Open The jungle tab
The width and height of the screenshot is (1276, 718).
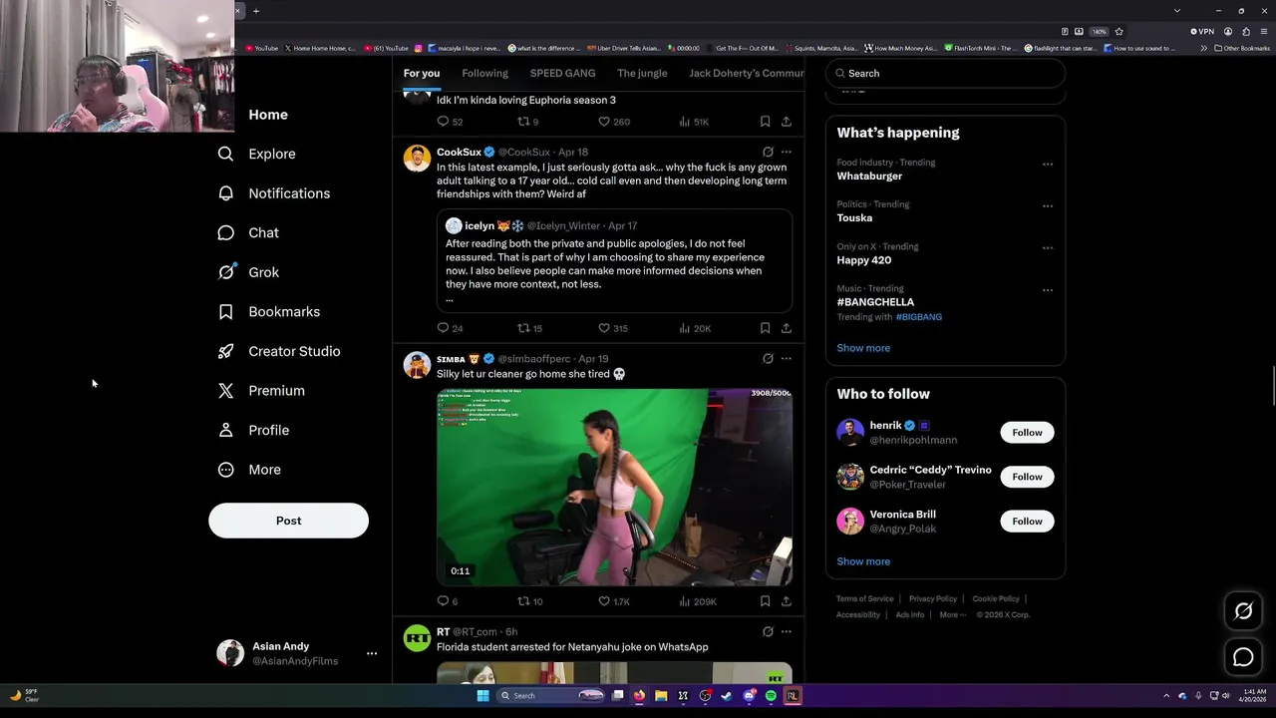pos(642,73)
